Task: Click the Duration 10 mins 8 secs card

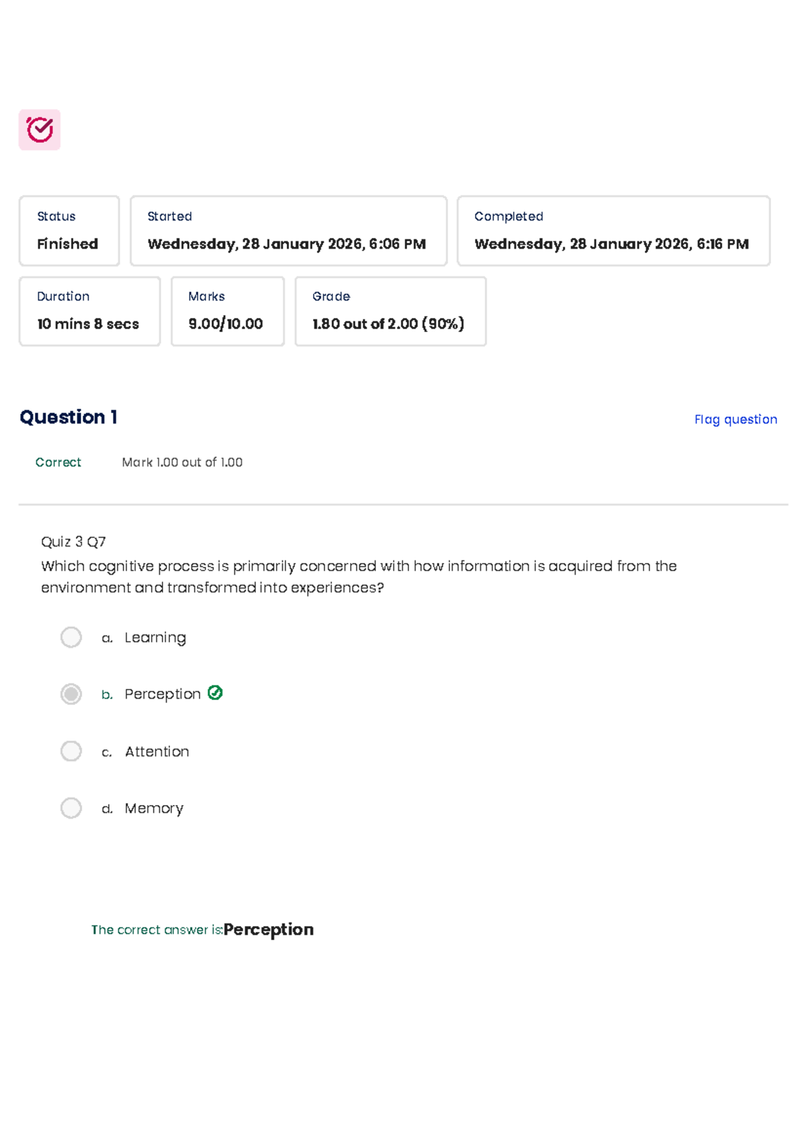Action: pyautogui.click(x=89, y=311)
